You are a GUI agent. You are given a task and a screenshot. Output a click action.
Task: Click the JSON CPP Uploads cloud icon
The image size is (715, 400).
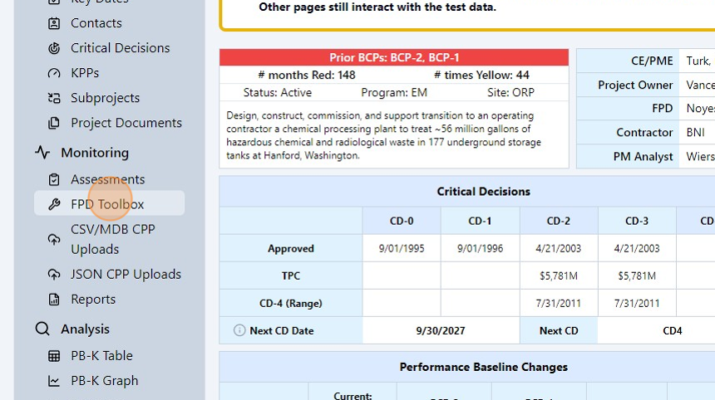[54, 274]
